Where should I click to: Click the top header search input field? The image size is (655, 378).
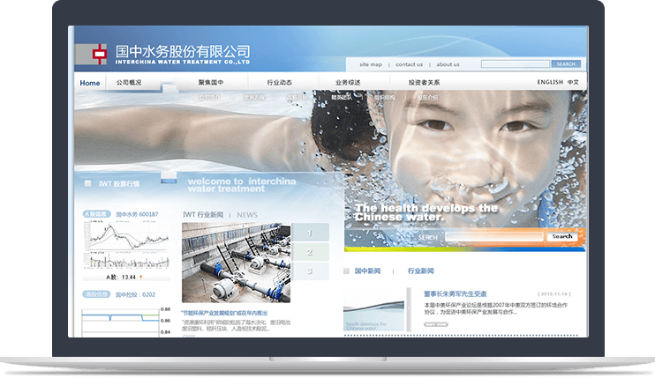pyautogui.click(x=516, y=64)
